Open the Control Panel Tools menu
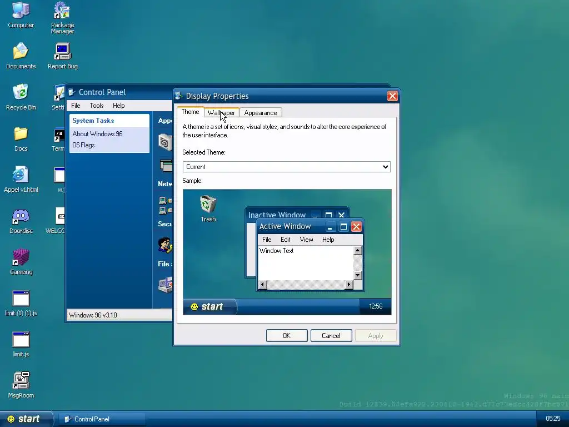The width and height of the screenshot is (569, 427). coord(97,106)
